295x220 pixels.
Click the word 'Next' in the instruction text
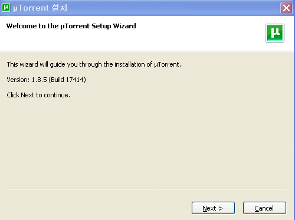[x=28, y=95]
